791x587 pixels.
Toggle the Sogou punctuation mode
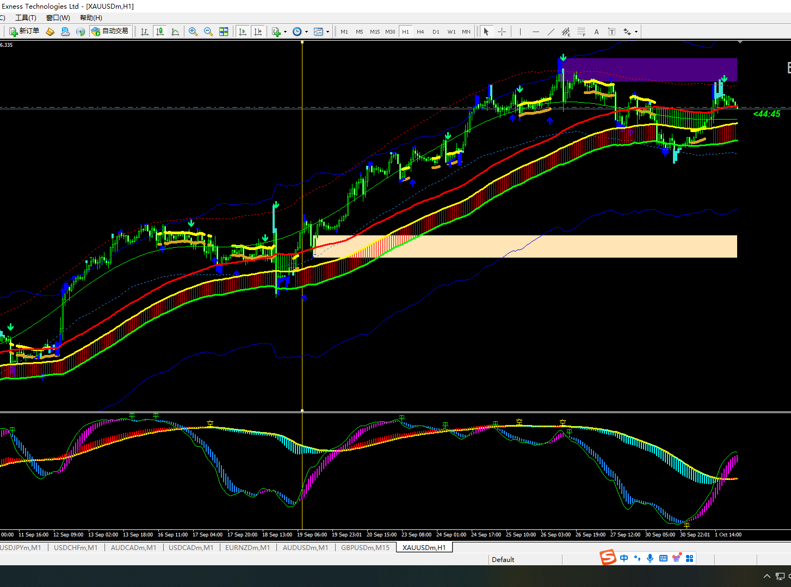[637, 558]
